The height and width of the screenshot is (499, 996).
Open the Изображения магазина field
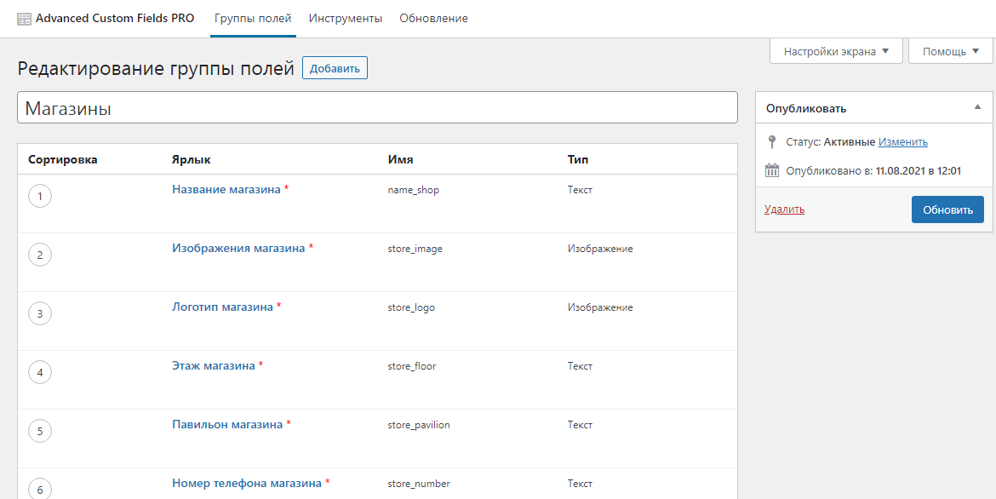[x=238, y=248]
